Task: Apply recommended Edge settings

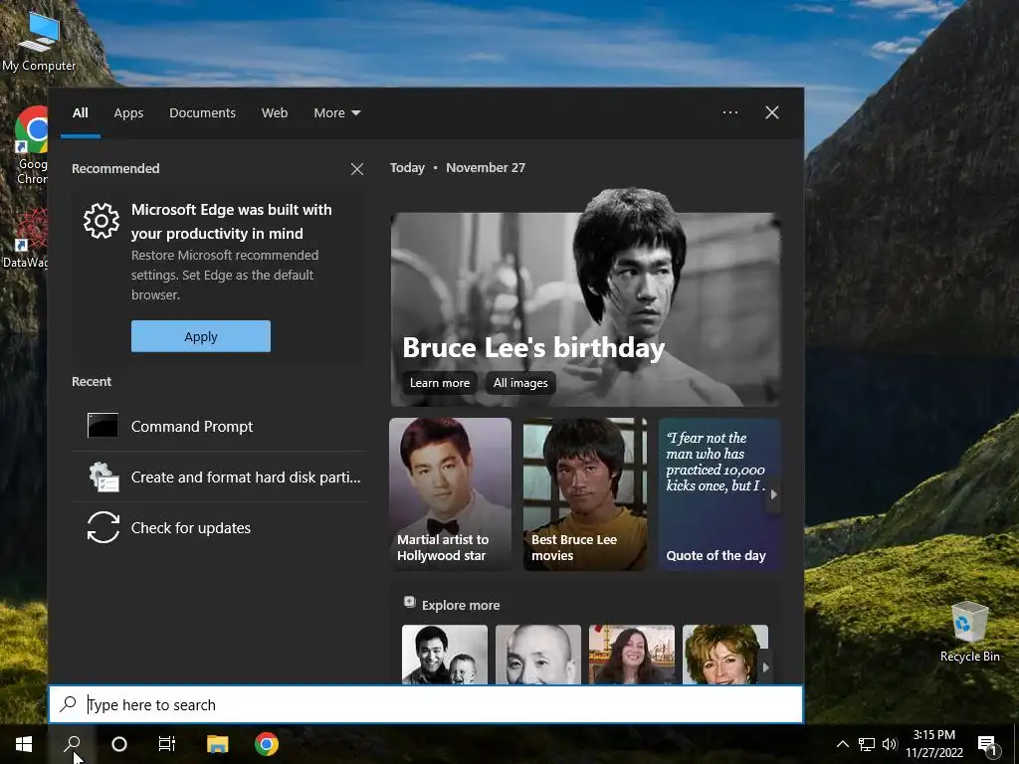Action: 201,336
